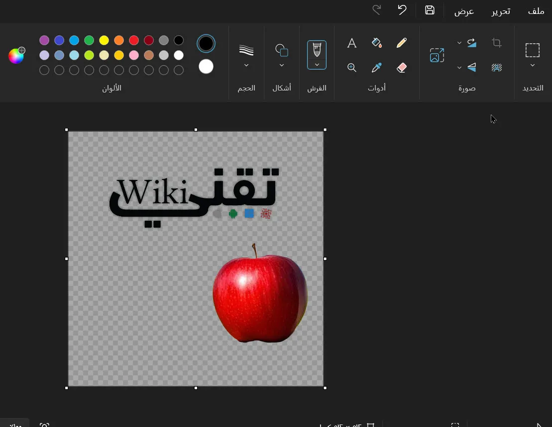Pick the dark red color swatch
Screen dimensions: 552x427
pyautogui.click(x=149, y=40)
